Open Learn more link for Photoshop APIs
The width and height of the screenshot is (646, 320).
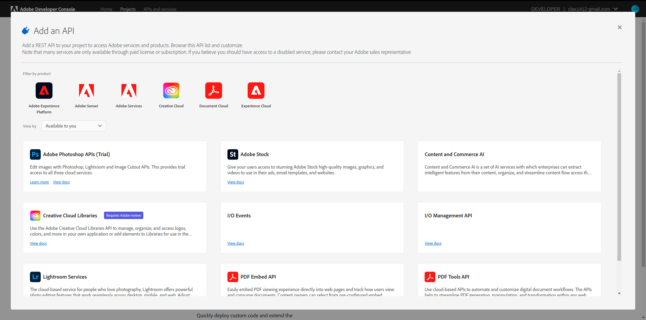point(39,182)
